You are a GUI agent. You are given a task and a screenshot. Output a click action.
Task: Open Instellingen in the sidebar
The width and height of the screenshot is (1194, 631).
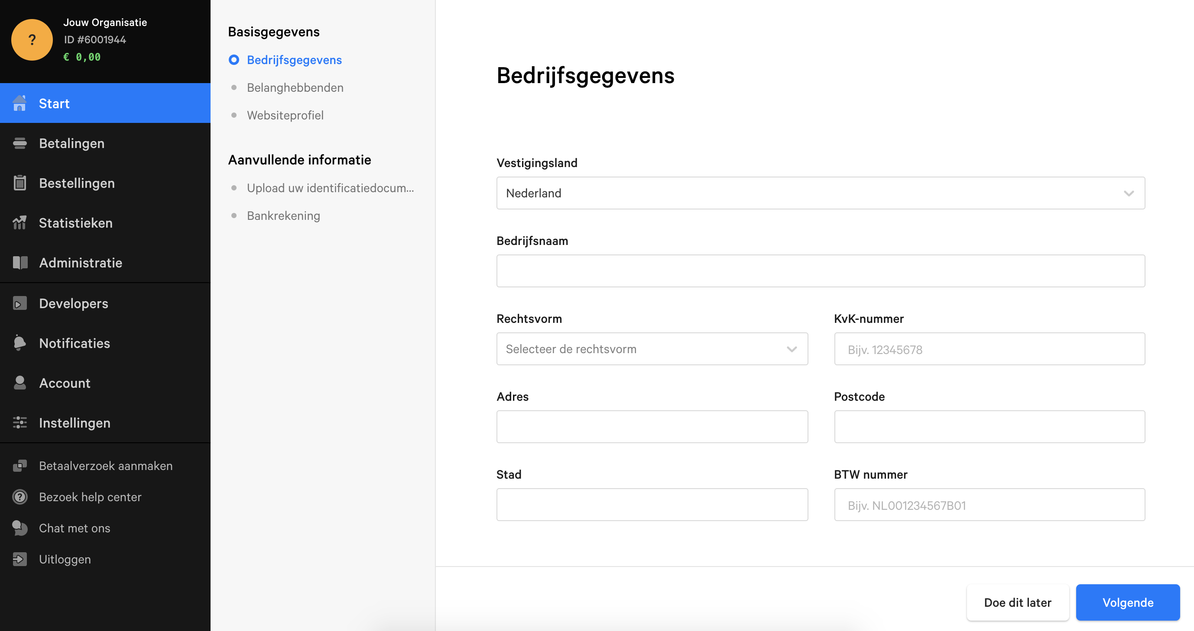coord(105,423)
